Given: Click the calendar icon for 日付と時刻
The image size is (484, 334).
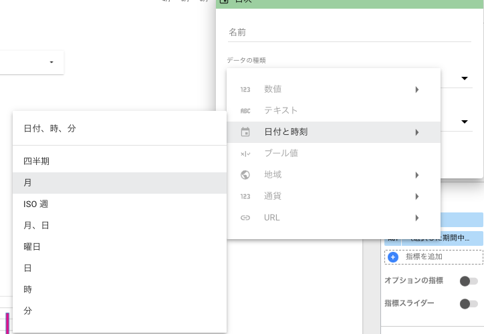Looking at the screenshot, I should [x=245, y=132].
